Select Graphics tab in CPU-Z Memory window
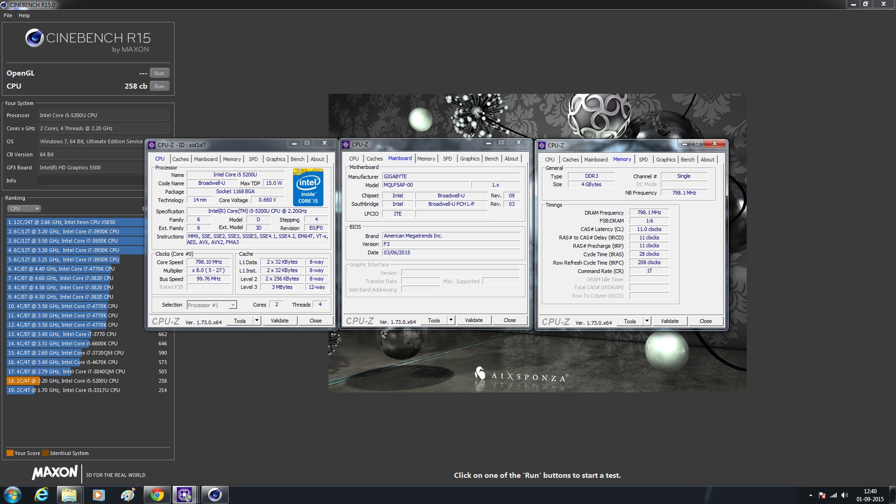 pos(665,160)
